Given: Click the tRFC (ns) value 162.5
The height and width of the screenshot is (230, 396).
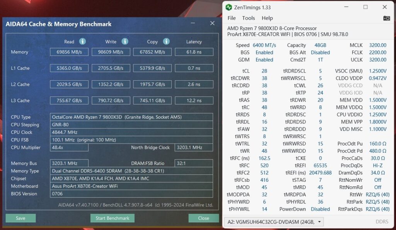Looking at the screenshot, I should click(x=265, y=158).
